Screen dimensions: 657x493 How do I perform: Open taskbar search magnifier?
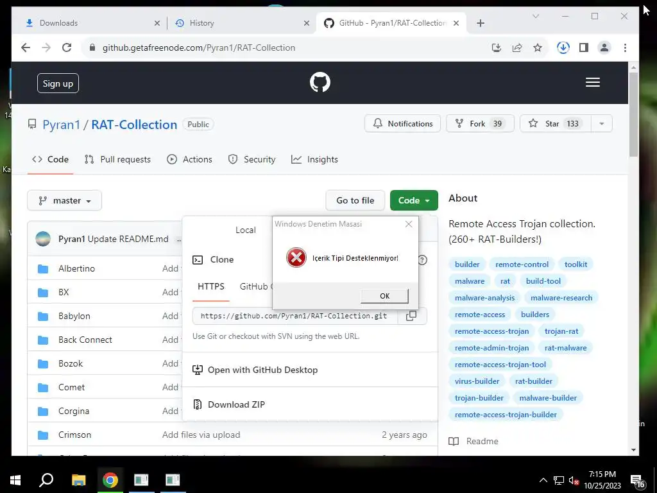pos(46,480)
